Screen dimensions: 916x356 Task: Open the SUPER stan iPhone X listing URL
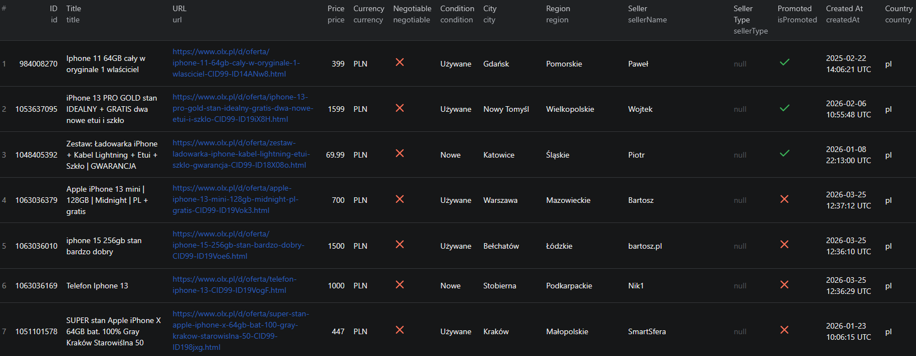click(x=240, y=330)
